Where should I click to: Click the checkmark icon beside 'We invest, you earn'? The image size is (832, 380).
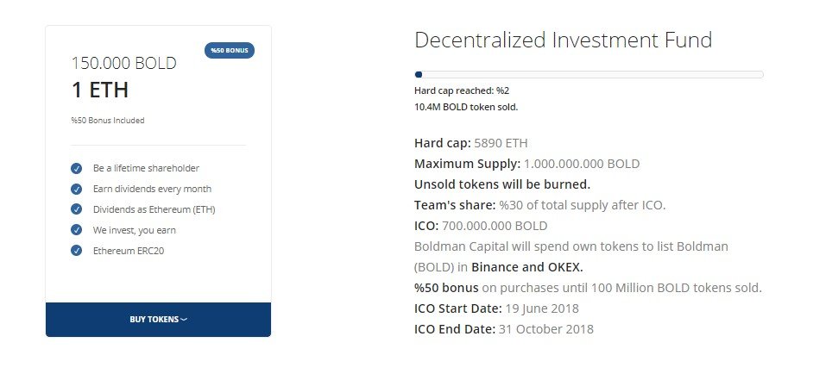(x=77, y=230)
